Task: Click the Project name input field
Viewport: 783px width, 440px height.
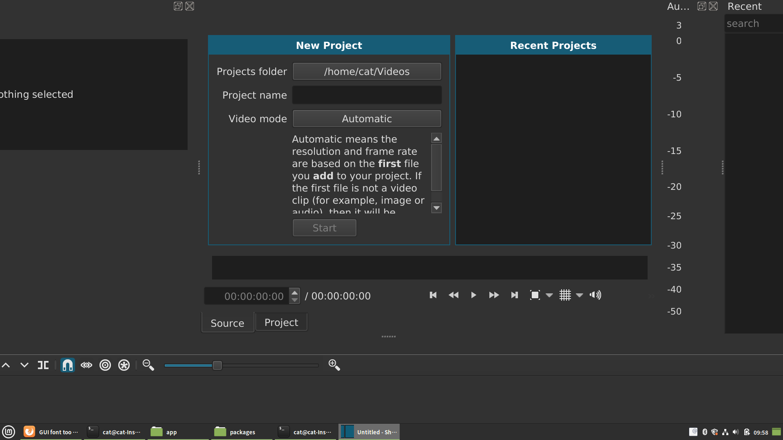Action: pos(366,95)
